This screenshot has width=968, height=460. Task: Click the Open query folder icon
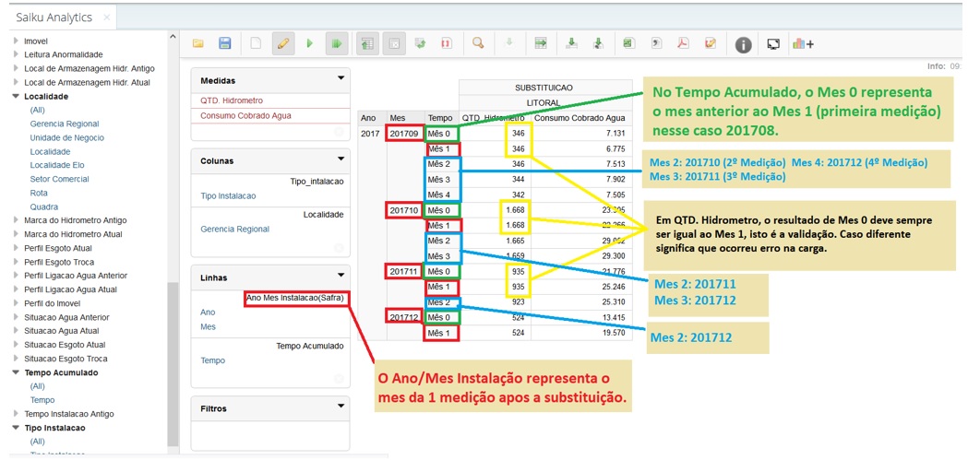pos(198,43)
